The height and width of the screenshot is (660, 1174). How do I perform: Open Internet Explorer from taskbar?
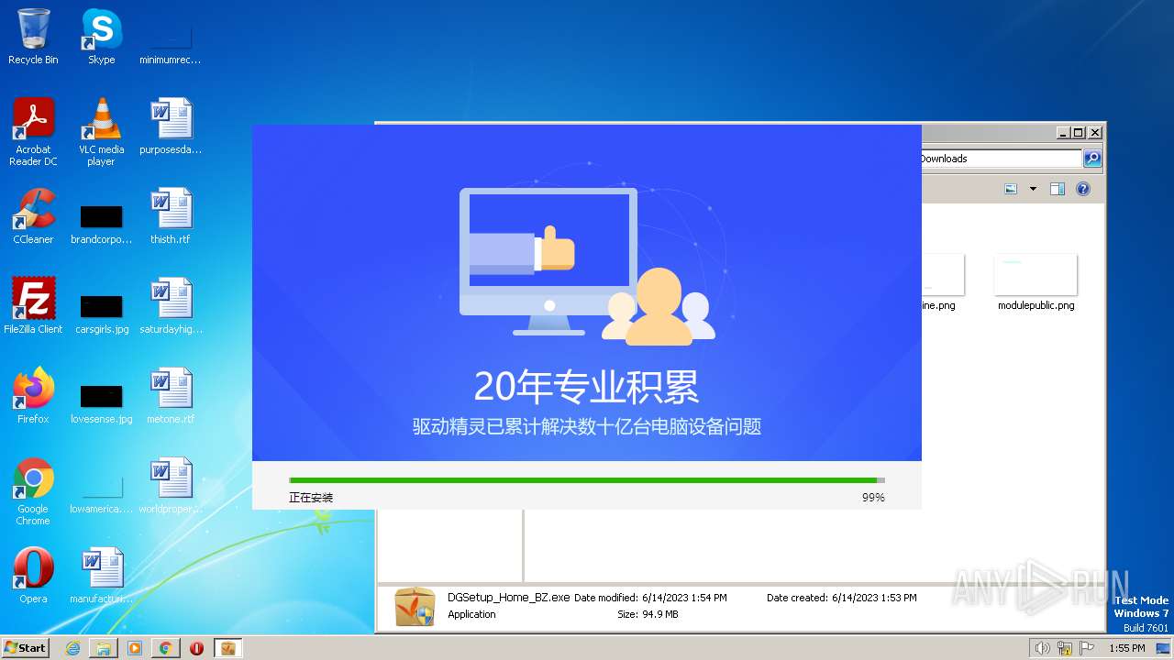click(x=72, y=648)
